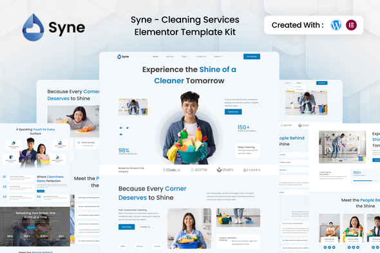The image size is (380, 253).
Task: Click the Office tag pill
Action: pos(123,246)
